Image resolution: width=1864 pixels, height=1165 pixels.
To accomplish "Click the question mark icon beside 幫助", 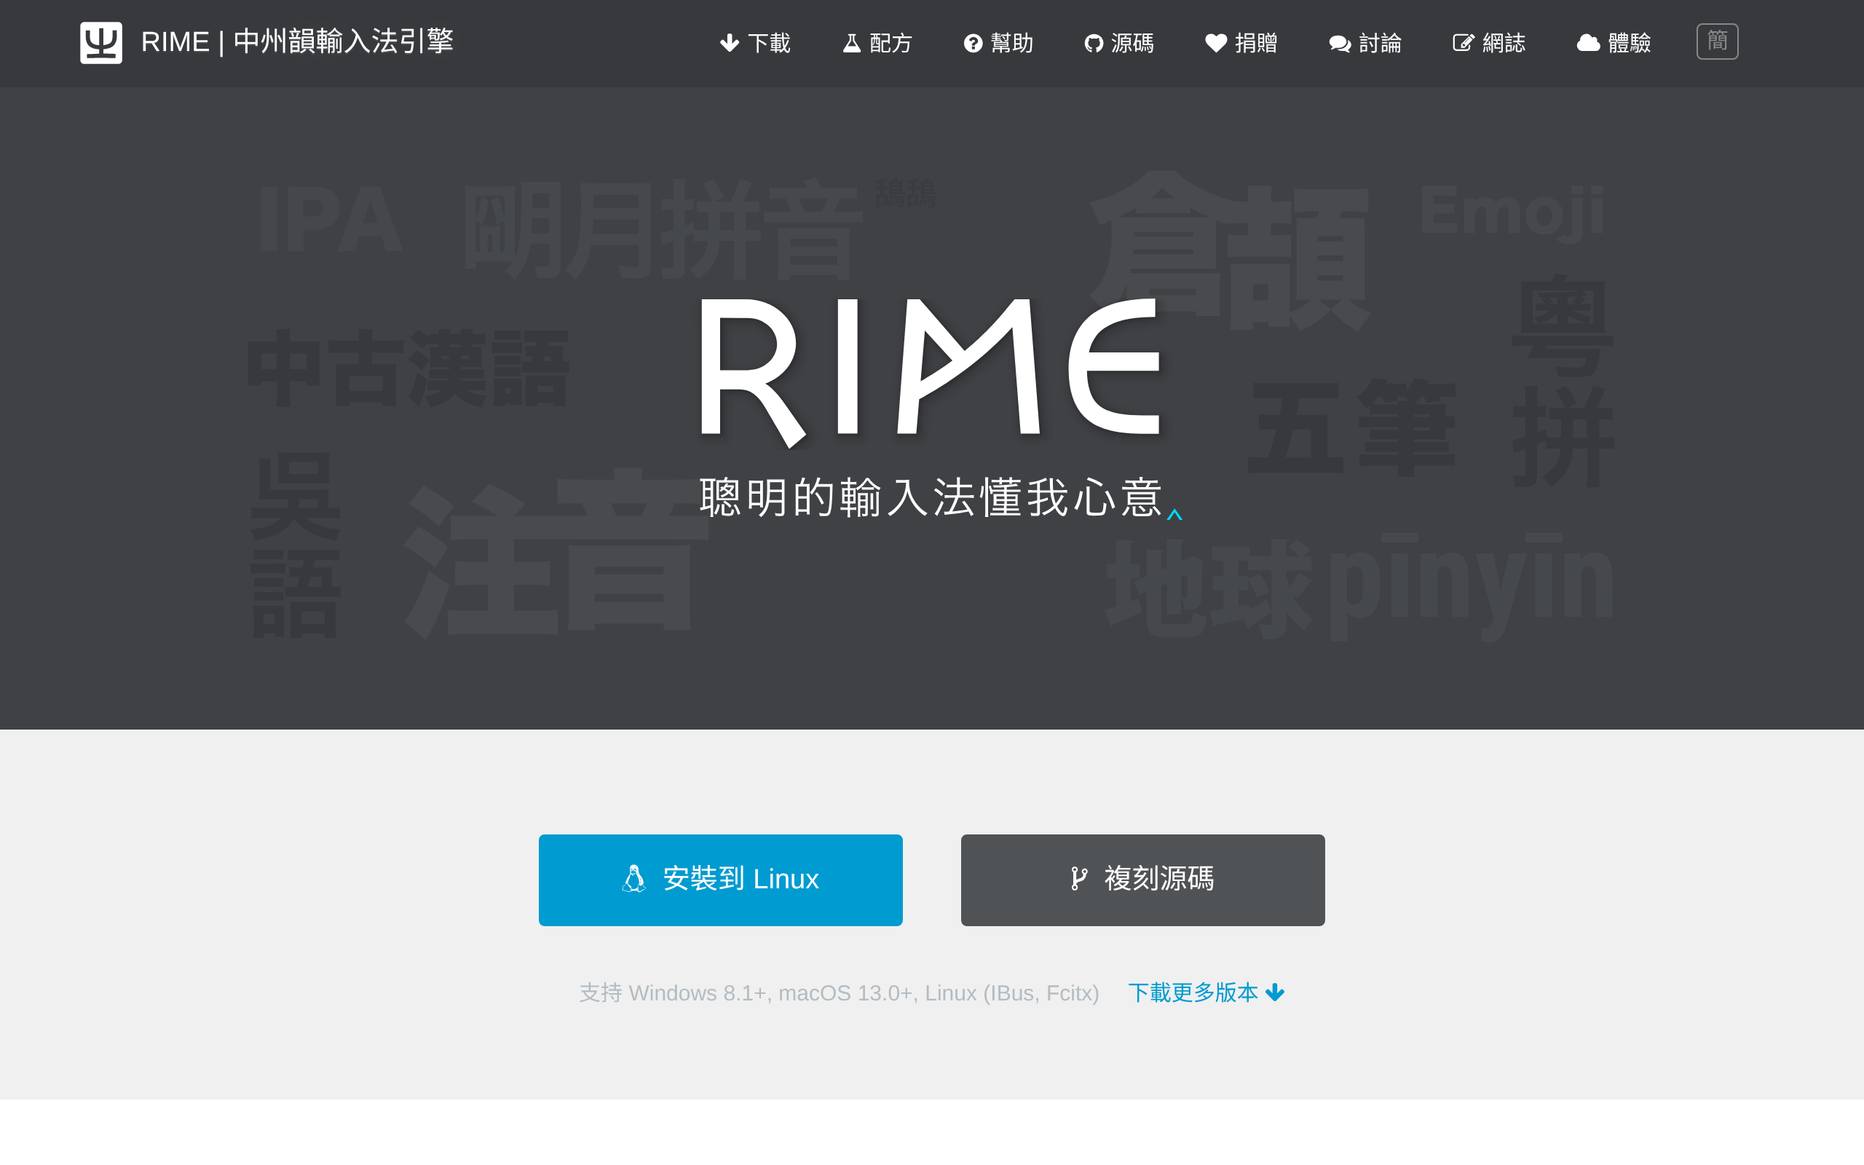I will coord(973,43).
